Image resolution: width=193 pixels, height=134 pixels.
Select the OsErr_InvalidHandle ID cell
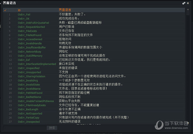pyautogui.click(x=30, y=43)
